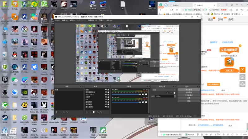The image size is (248, 139).
Task: Go to the browser home page
Action: (177, 10)
